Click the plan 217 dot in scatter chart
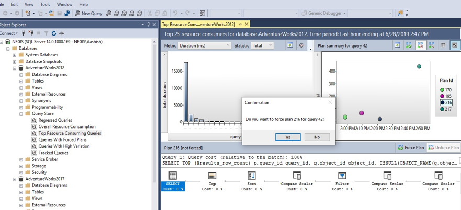Image resolution: width=461 pixels, height=210 pixels. [x=419, y=67]
